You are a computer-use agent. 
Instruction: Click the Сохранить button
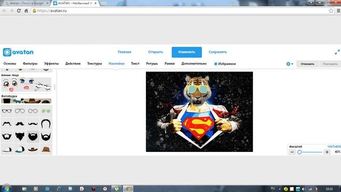pyautogui.click(x=218, y=52)
